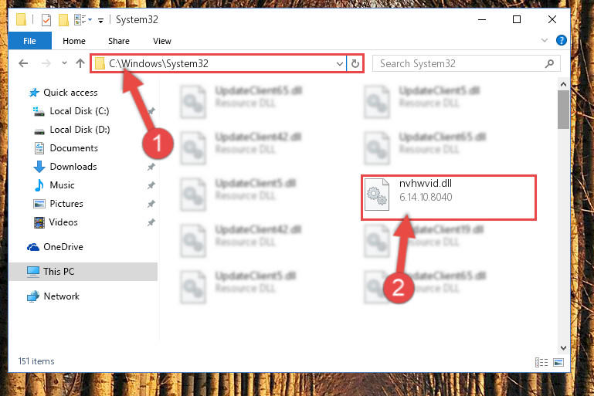Go up one folder level arrow
Screen dimensions: 594x396
click(x=80, y=63)
